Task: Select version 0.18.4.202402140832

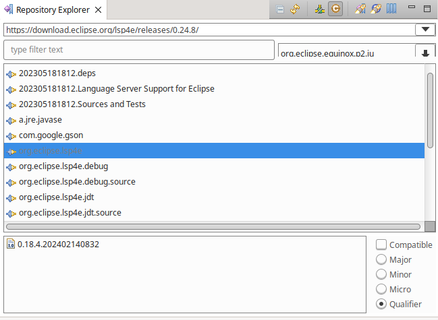Action: [x=58, y=244]
